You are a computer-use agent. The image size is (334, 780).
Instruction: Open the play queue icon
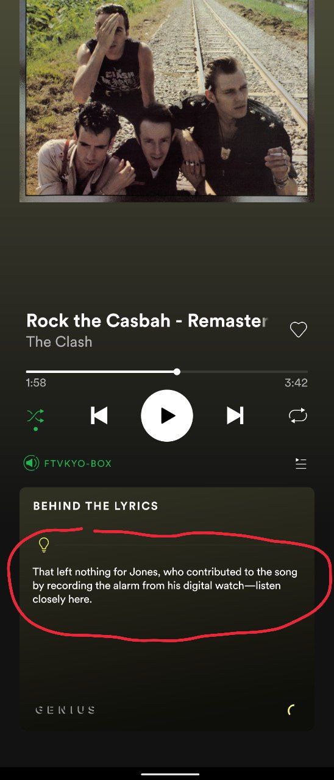tap(300, 464)
